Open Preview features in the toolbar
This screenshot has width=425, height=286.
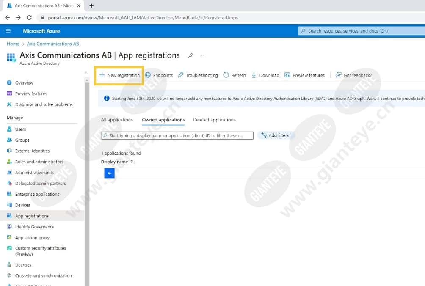coord(304,75)
